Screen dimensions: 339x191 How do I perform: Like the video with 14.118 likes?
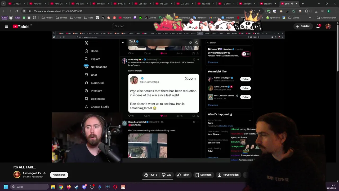tap(151, 175)
